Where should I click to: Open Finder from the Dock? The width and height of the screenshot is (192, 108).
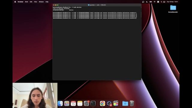pos(60,103)
